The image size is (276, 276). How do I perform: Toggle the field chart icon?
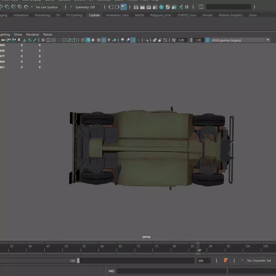tap(59, 40)
